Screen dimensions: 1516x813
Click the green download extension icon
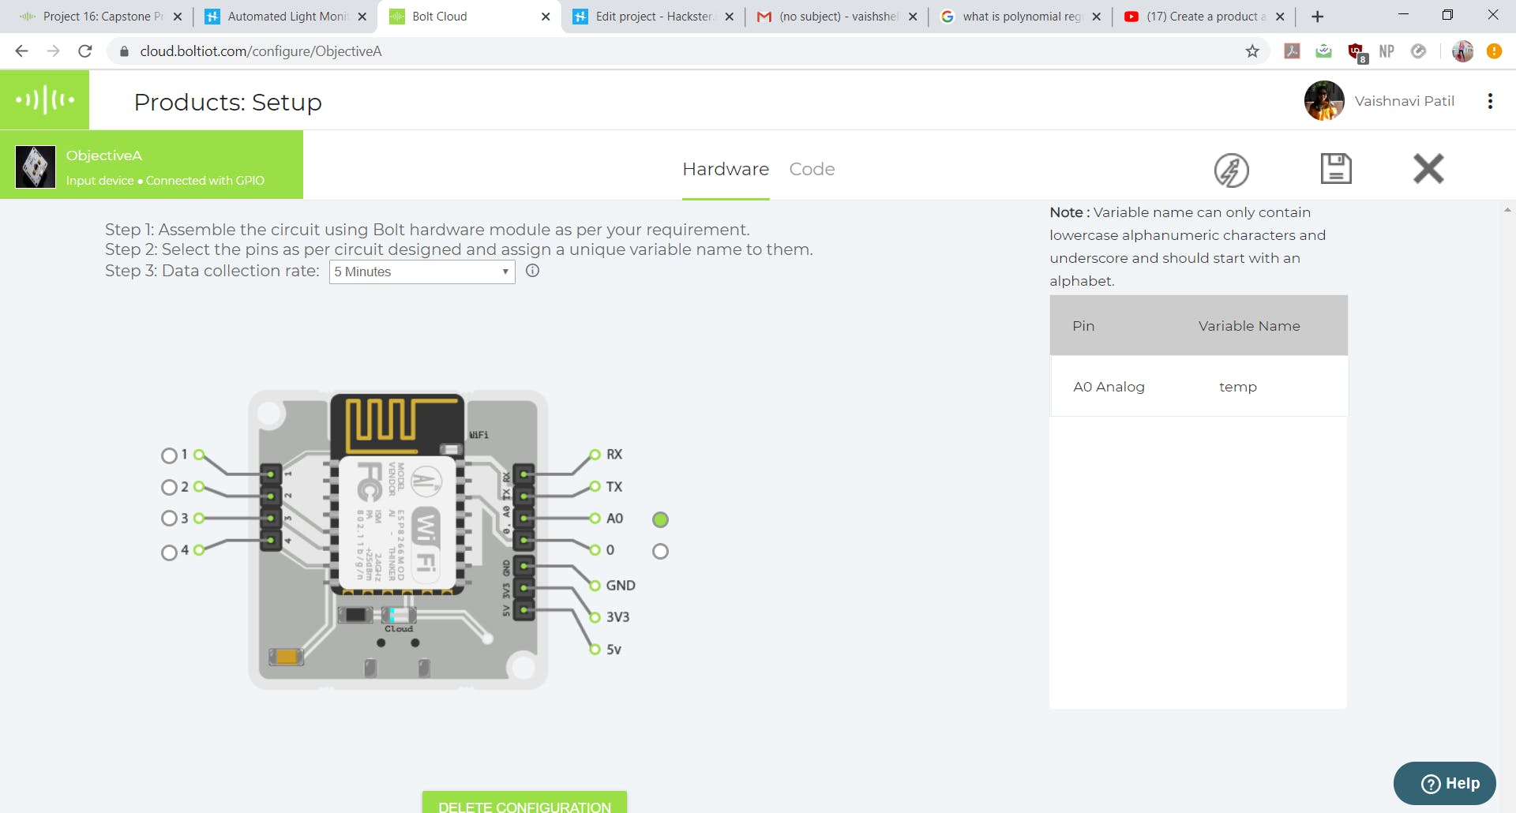tap(1324, 51)
